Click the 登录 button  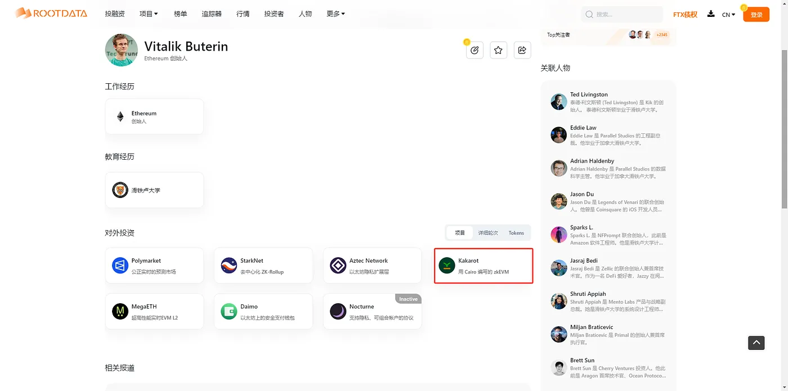point(756,15)
